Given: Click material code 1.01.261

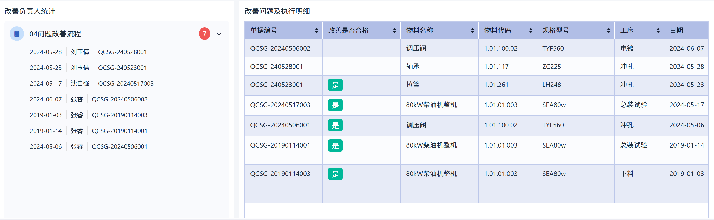Looking at the screenshot, I should click(x=496, y=85).
